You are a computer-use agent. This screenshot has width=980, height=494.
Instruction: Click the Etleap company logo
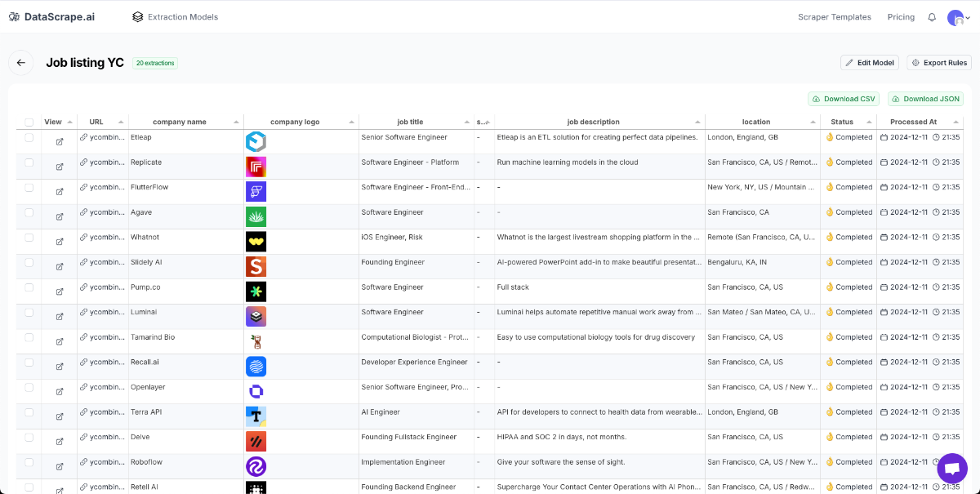[256, 142]
